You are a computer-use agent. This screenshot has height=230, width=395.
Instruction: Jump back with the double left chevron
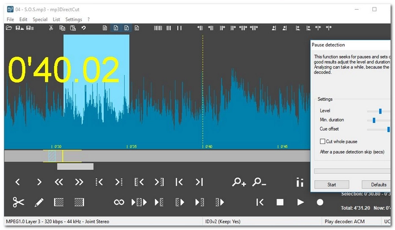(59, 182)
